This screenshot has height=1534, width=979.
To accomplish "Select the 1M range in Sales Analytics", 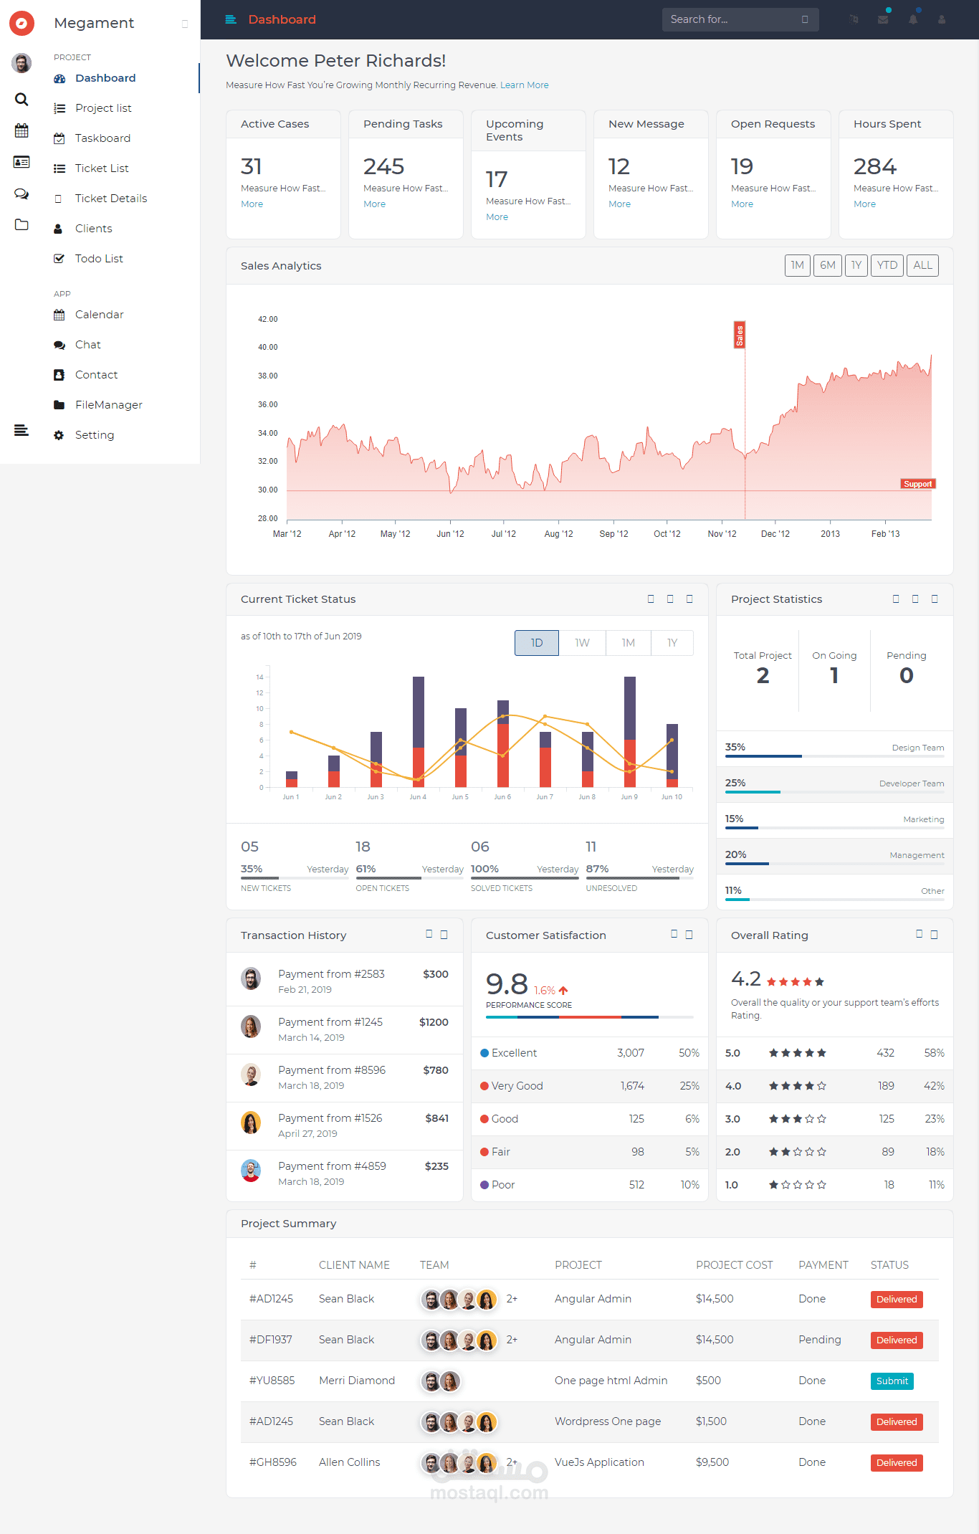I will pos(798,265).
